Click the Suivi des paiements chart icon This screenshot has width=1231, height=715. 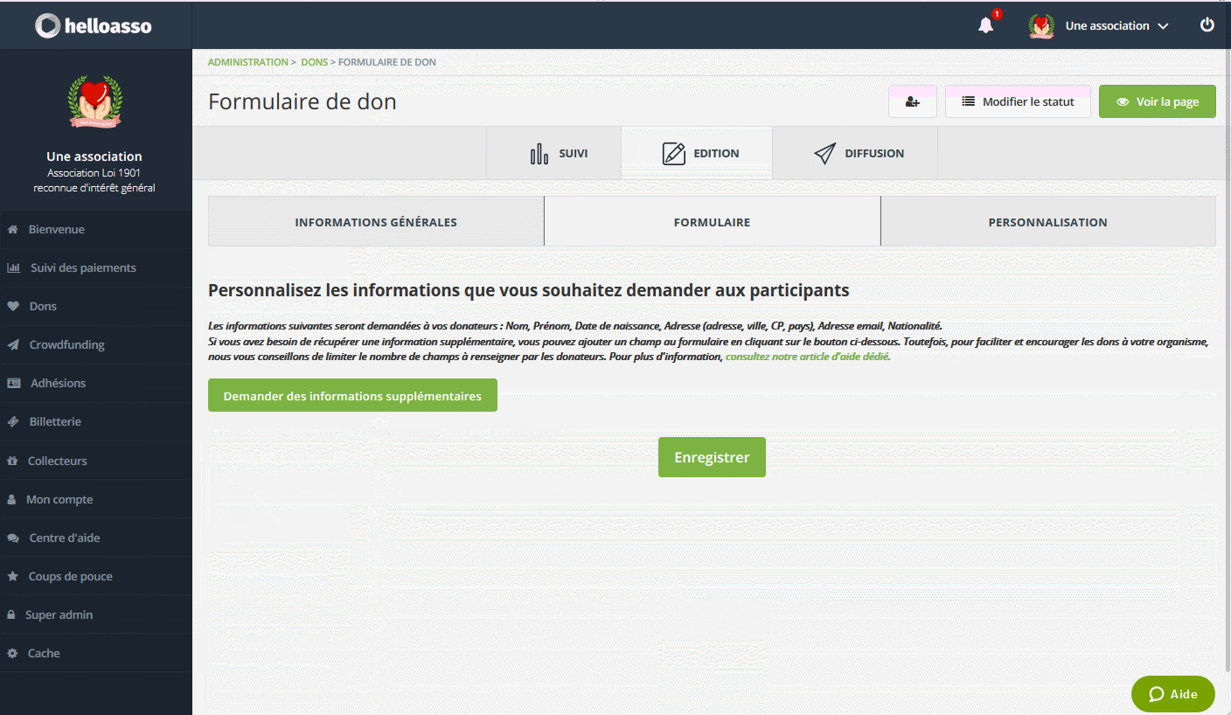(x=13, y=267)
